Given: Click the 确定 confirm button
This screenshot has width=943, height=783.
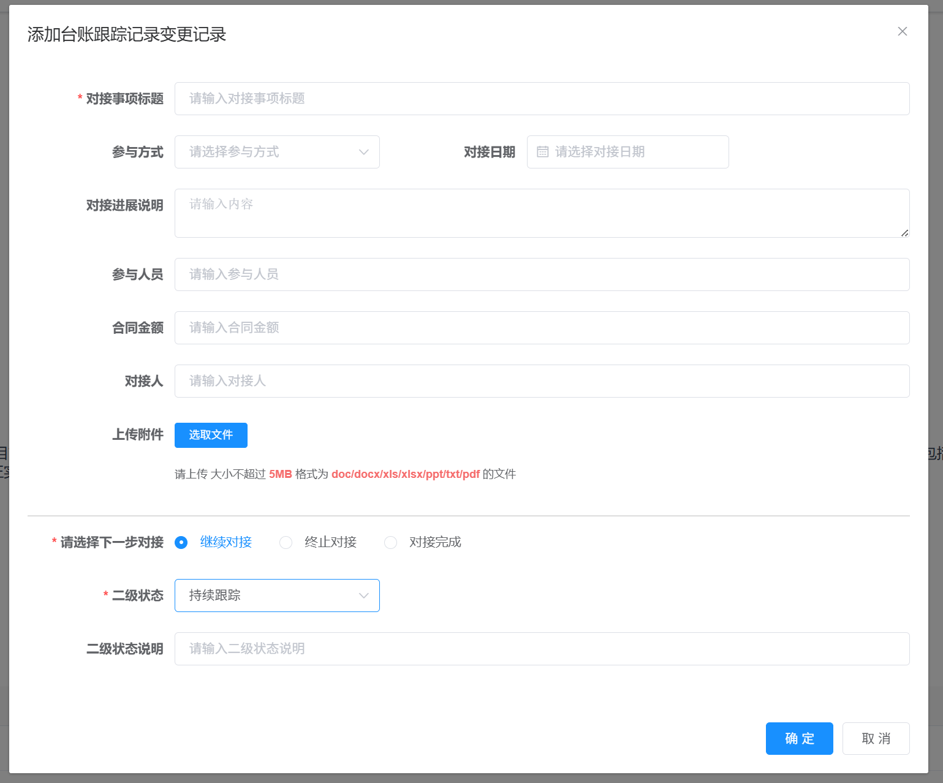Looking at the screenshot, I should [x=799, y=738].
